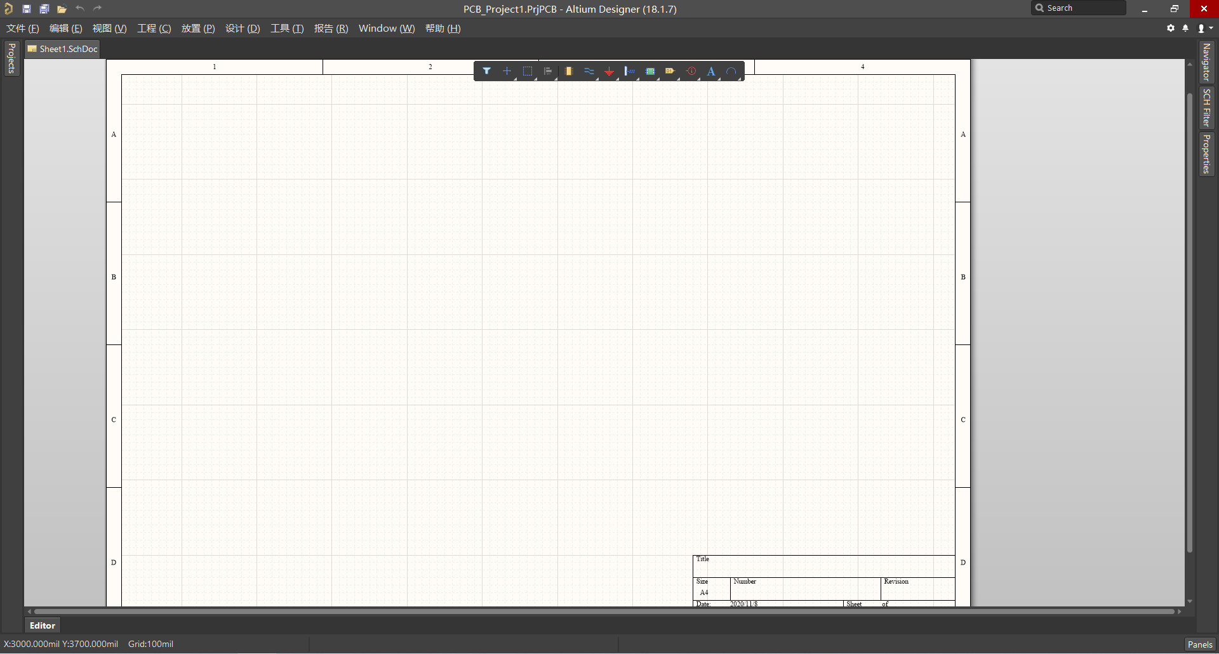1219x654 pixels.
Task: Click the horizontal scrollbar thumb
Action: (x=603, y=611)
